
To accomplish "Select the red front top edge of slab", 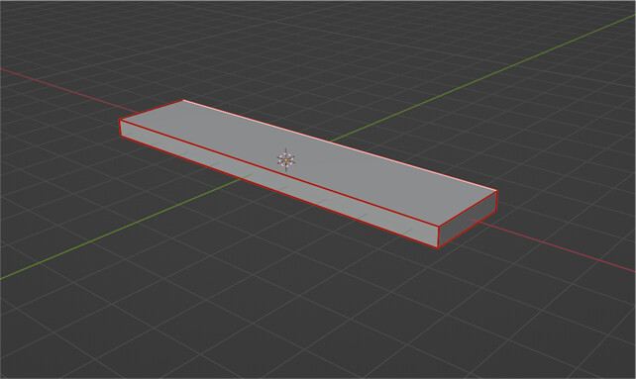I will tap(280, 173).
